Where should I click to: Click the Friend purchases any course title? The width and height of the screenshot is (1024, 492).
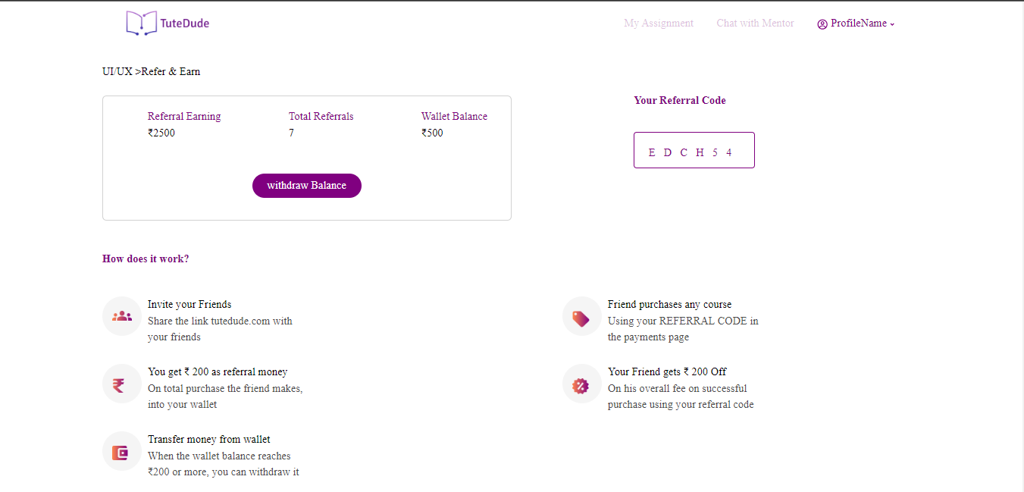(669, 305)
